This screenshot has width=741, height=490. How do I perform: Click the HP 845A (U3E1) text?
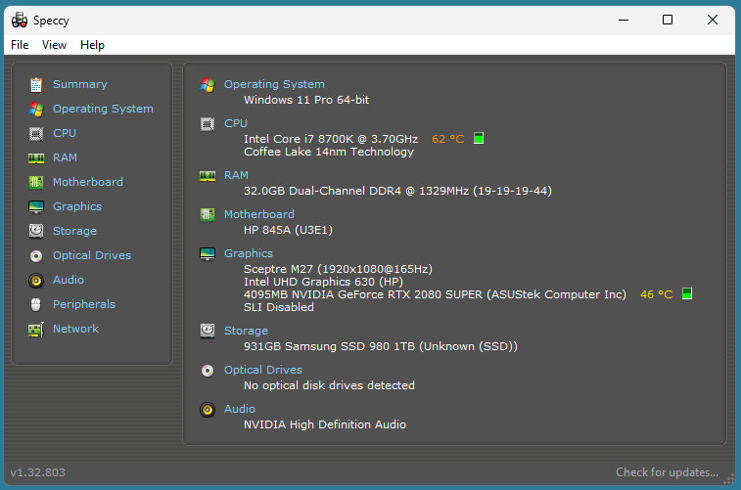pyautogui.click(x=288, y=231)
